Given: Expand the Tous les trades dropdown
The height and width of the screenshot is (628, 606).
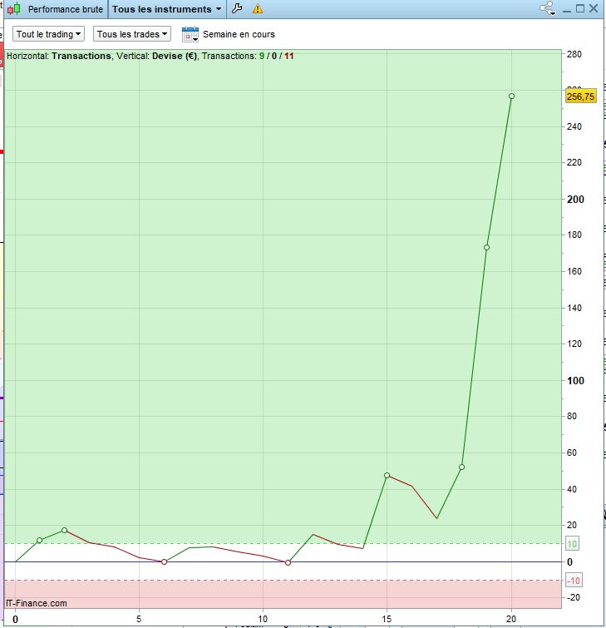Looking at the screenshot, I should tap(132, 34).
